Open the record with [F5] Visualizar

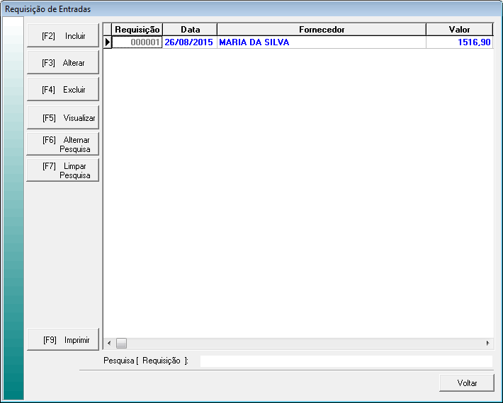point(62,118)
